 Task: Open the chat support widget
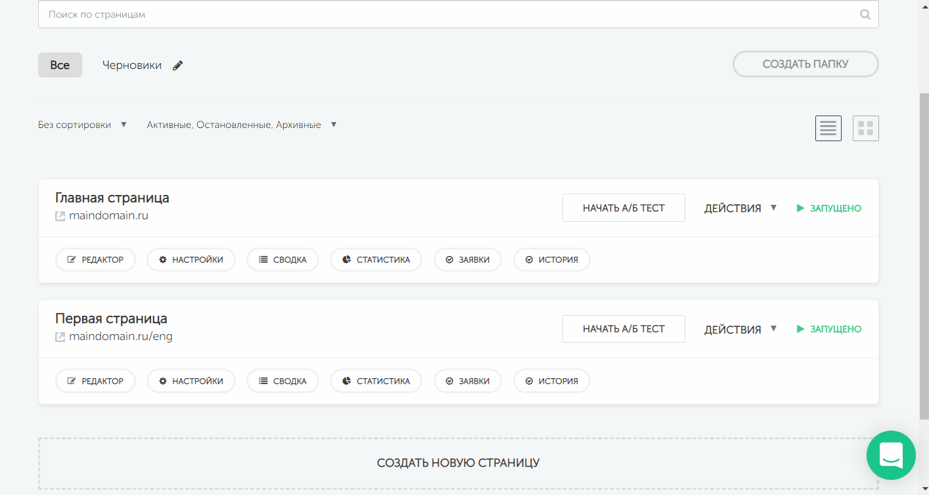890,454
